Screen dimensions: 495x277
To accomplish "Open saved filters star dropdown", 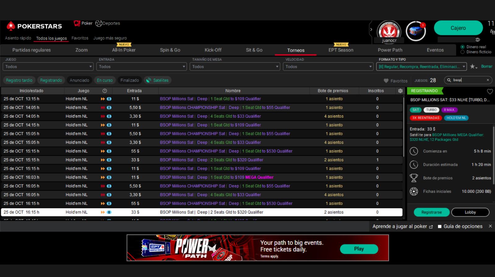I will (x=474, y=66).
